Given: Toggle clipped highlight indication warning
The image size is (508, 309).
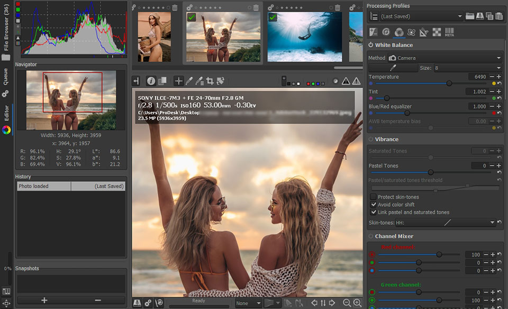Looking at the screenshot, I should click(x=356, y=81).
